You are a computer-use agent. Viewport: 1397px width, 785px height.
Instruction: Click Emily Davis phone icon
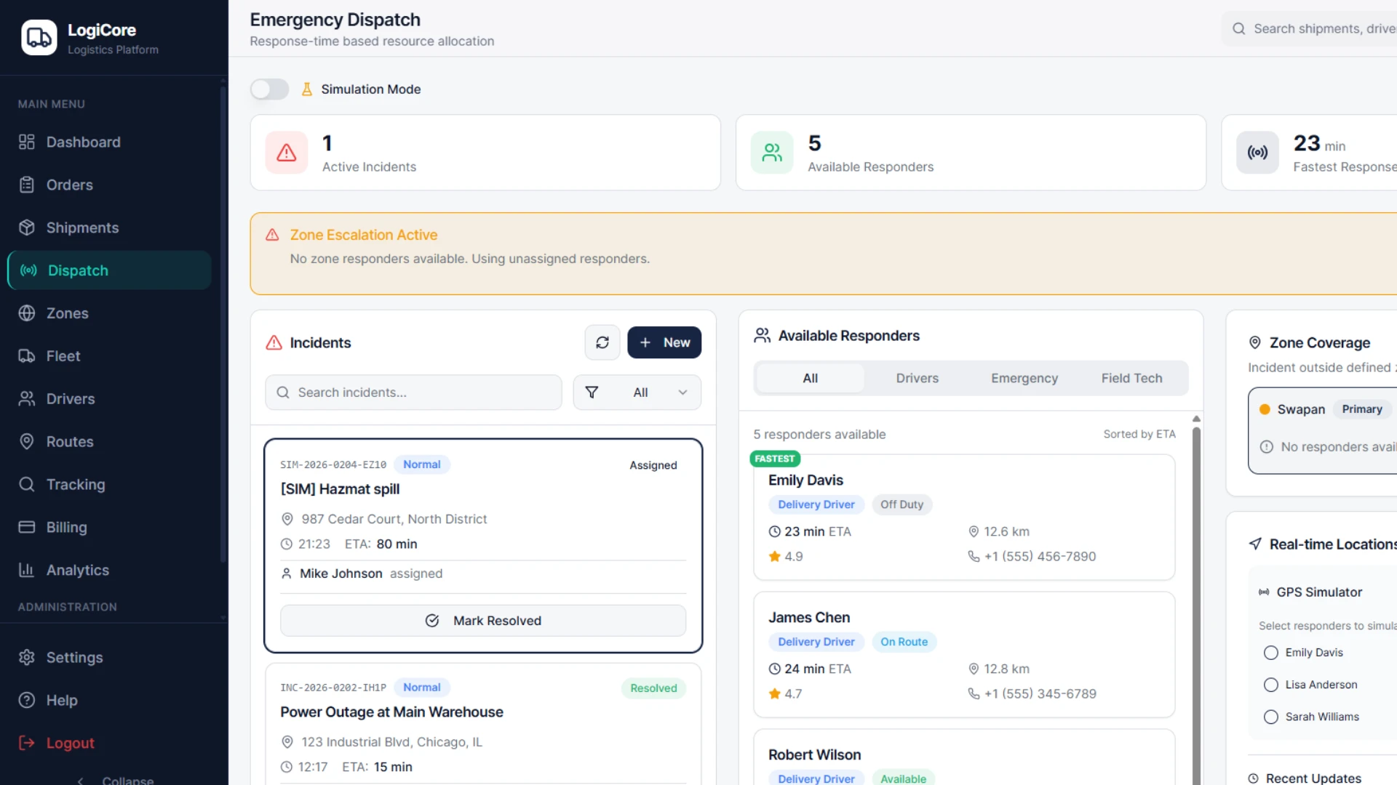[x=974, y=556]
